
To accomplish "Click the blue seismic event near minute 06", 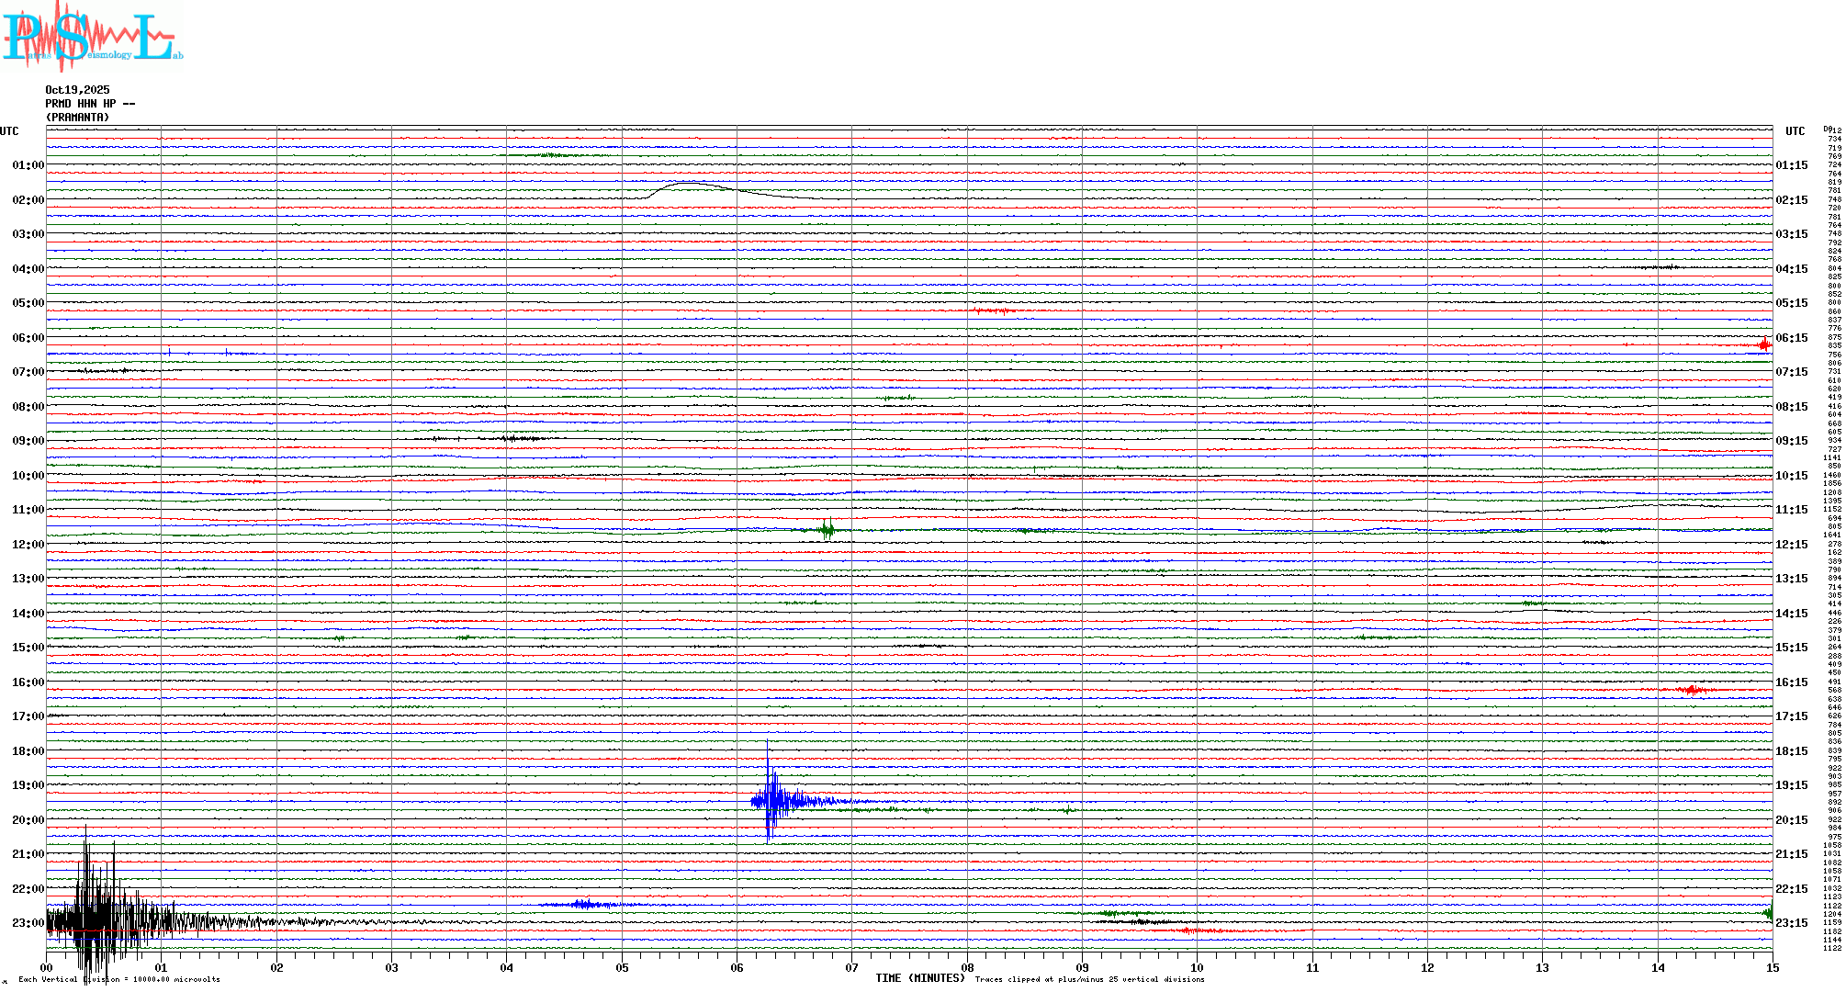I will tap(771, 799).
